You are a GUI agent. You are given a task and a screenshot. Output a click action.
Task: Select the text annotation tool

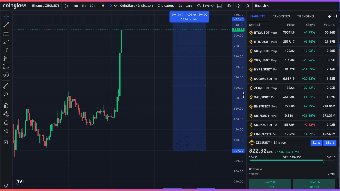[x=6, y=50]
